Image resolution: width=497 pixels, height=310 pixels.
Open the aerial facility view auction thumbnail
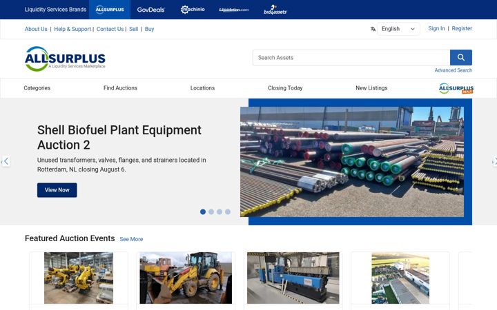[400, 278]
